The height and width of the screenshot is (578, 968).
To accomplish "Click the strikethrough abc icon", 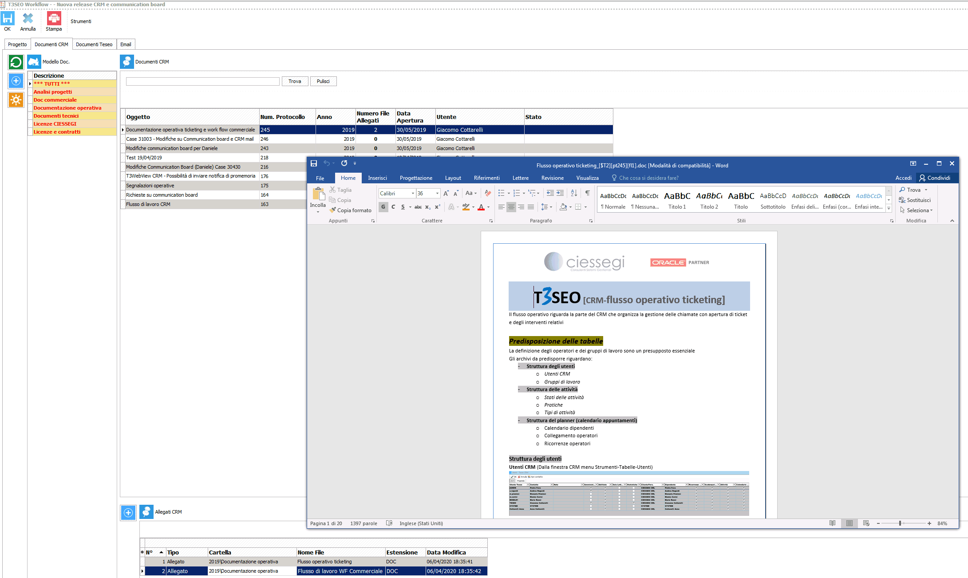I will coord(418,207).
